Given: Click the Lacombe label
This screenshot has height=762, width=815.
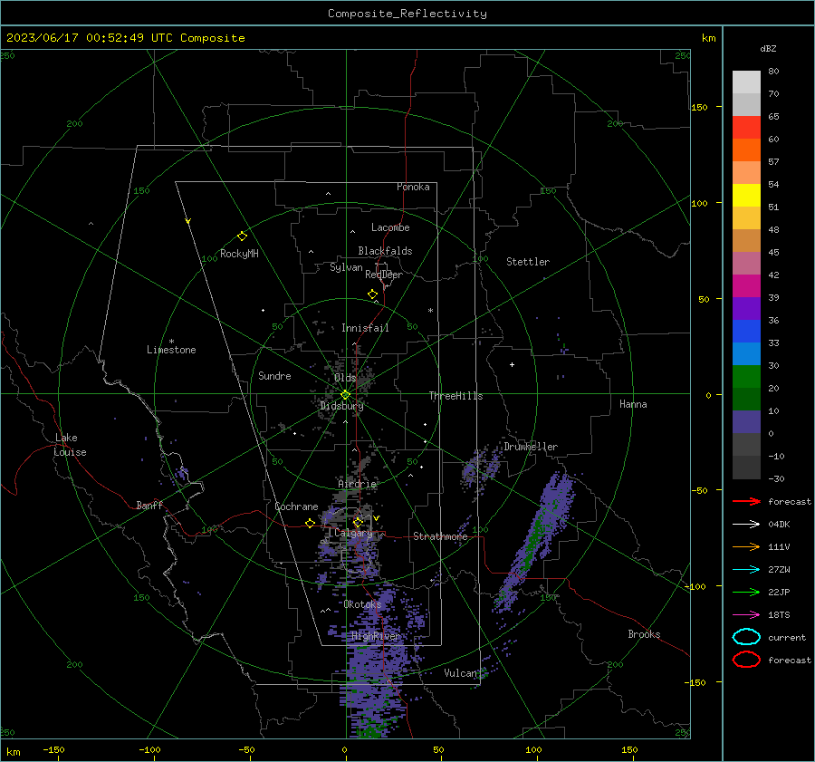Looking at the screenshot, I should coord(390,227).
